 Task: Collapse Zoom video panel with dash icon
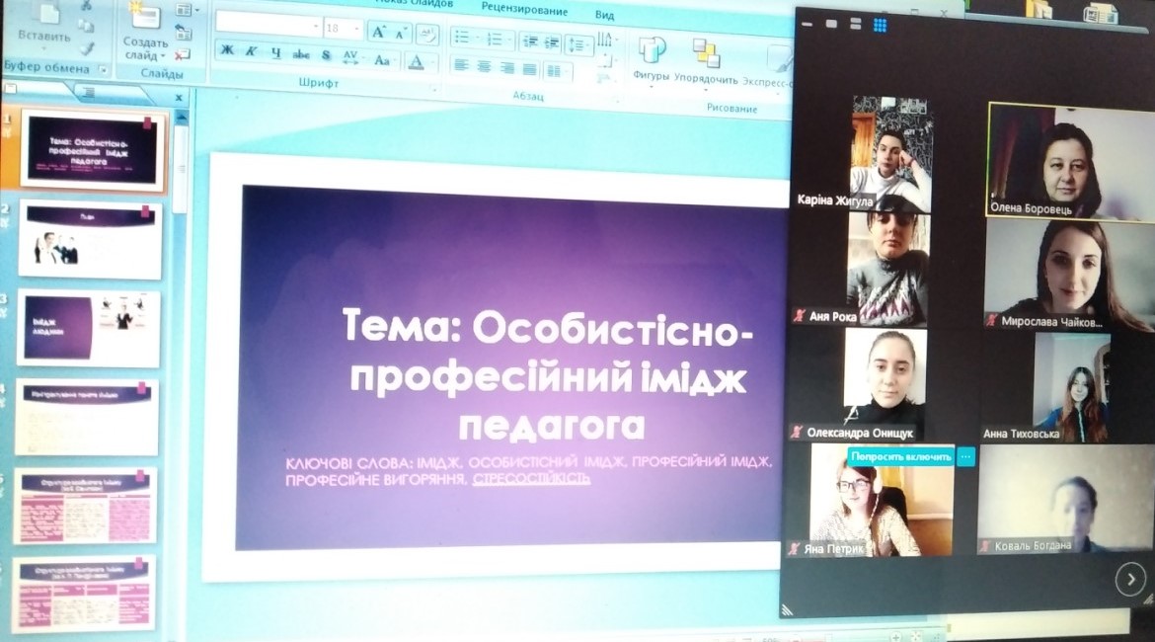(807, 25)
